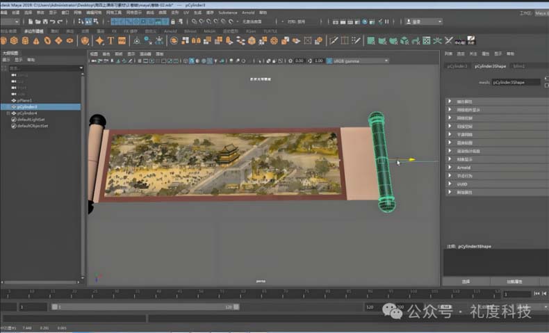Toggle select by object type mode

pyautogui.click(x=88, y=22)
